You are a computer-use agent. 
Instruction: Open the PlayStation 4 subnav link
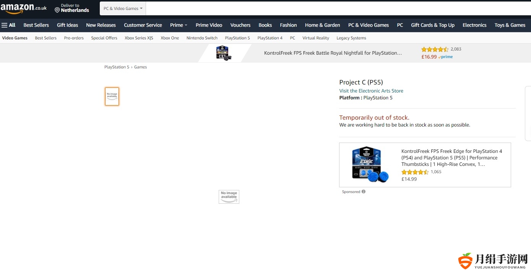coord(270,38)
